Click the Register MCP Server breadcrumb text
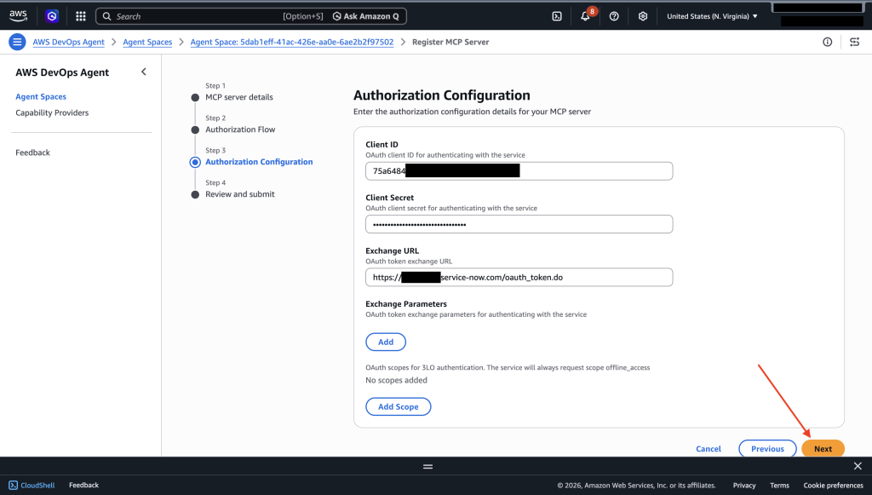The height and width of the screenshot is (495, 872). [450, 42]
